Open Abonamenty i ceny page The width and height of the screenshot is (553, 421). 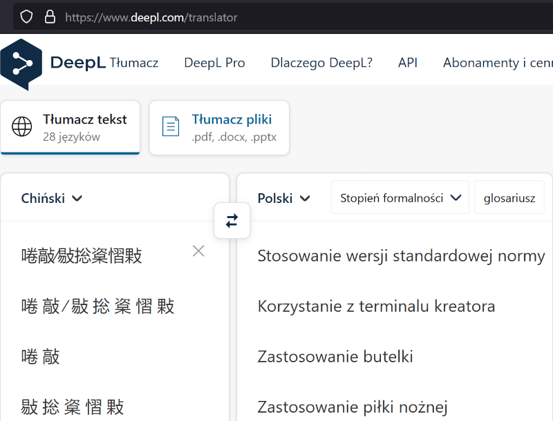498,63
